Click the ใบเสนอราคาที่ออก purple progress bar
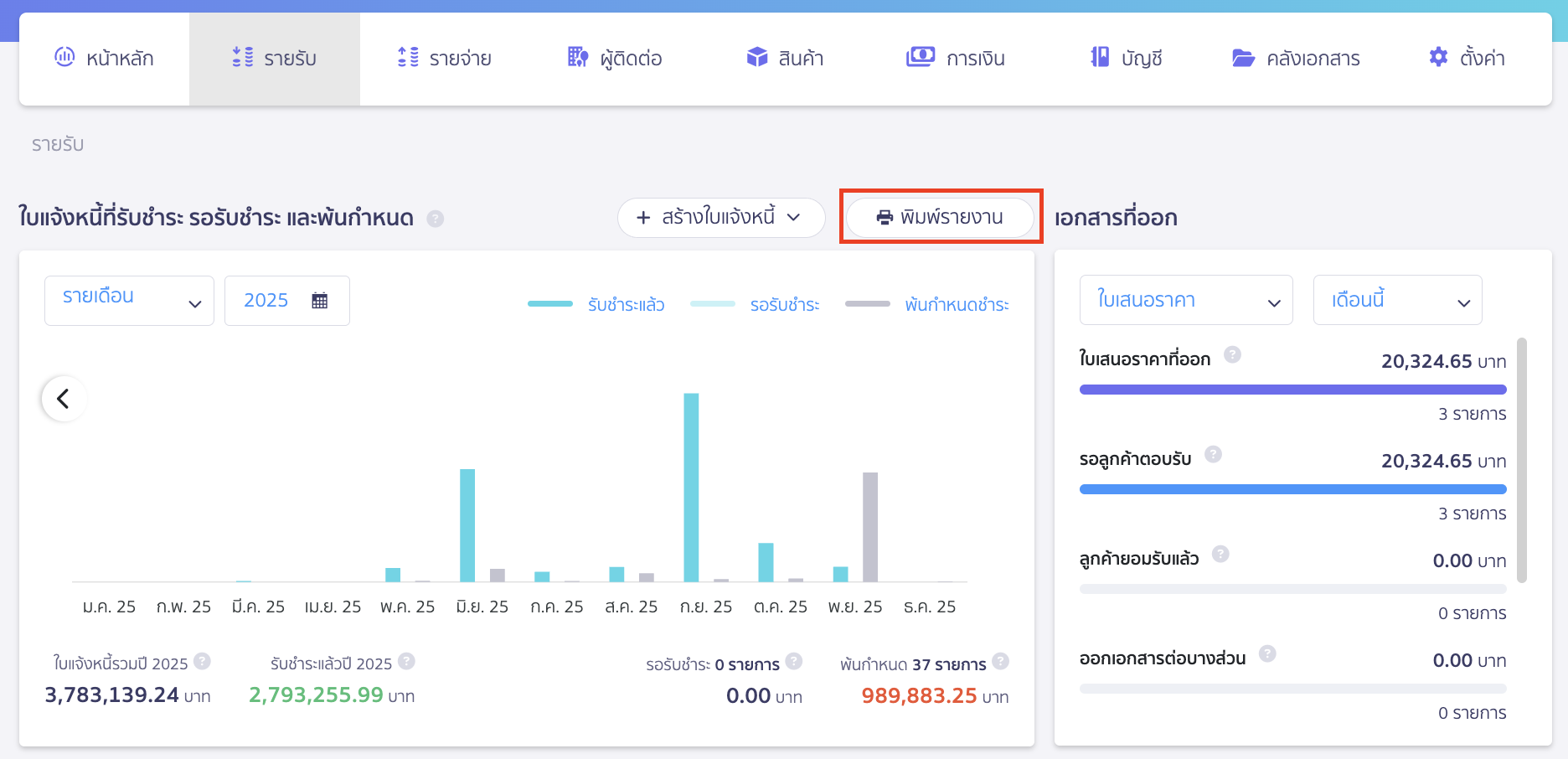This screenshot has width=1568, height=759. coord(1292,390)
